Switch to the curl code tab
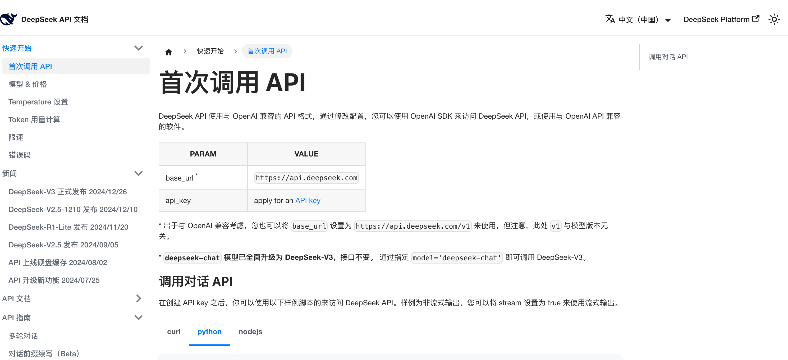The image size is (788, 360). pyautogui.click(x=174, y=331)
